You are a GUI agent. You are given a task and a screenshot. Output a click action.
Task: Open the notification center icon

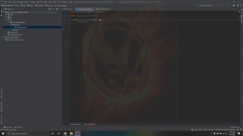(239, 133)
